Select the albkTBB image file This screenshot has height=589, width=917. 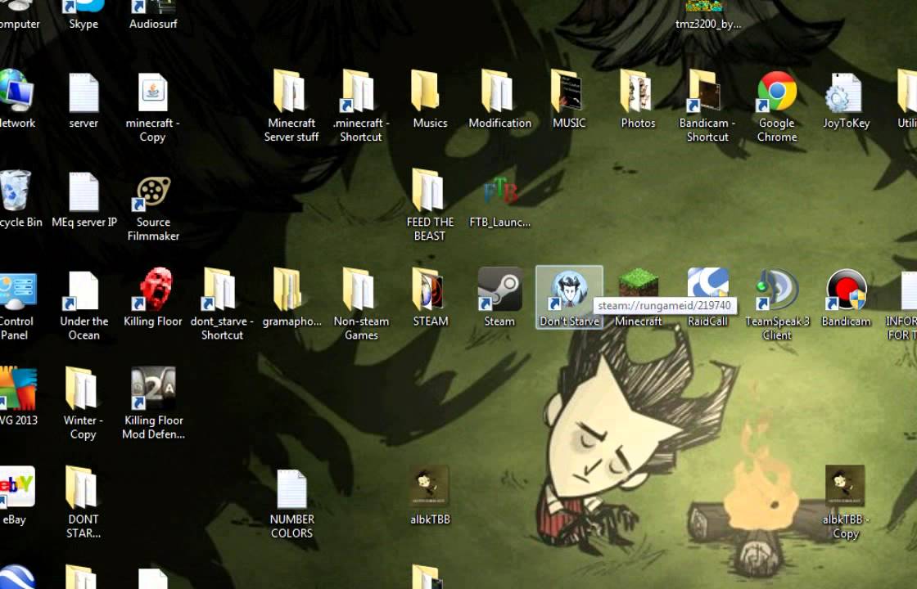pos(430,496)
